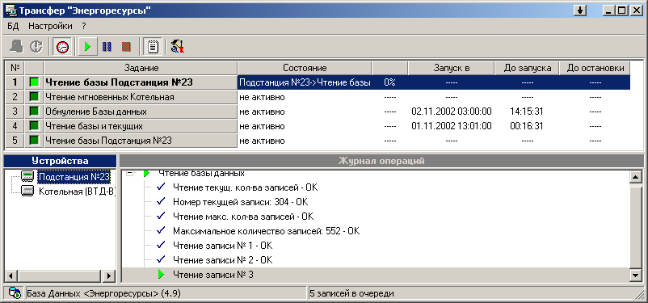
Task: Select log entry Чтение записи № 1
Action: click(x=223, y=246)
